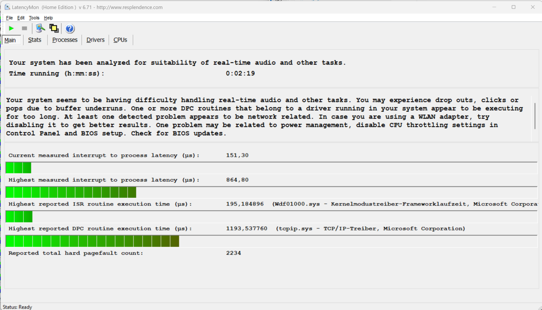This screenshot has width=542, height=310.
Task: Switch to the Drivers tab
Action: 95,40
